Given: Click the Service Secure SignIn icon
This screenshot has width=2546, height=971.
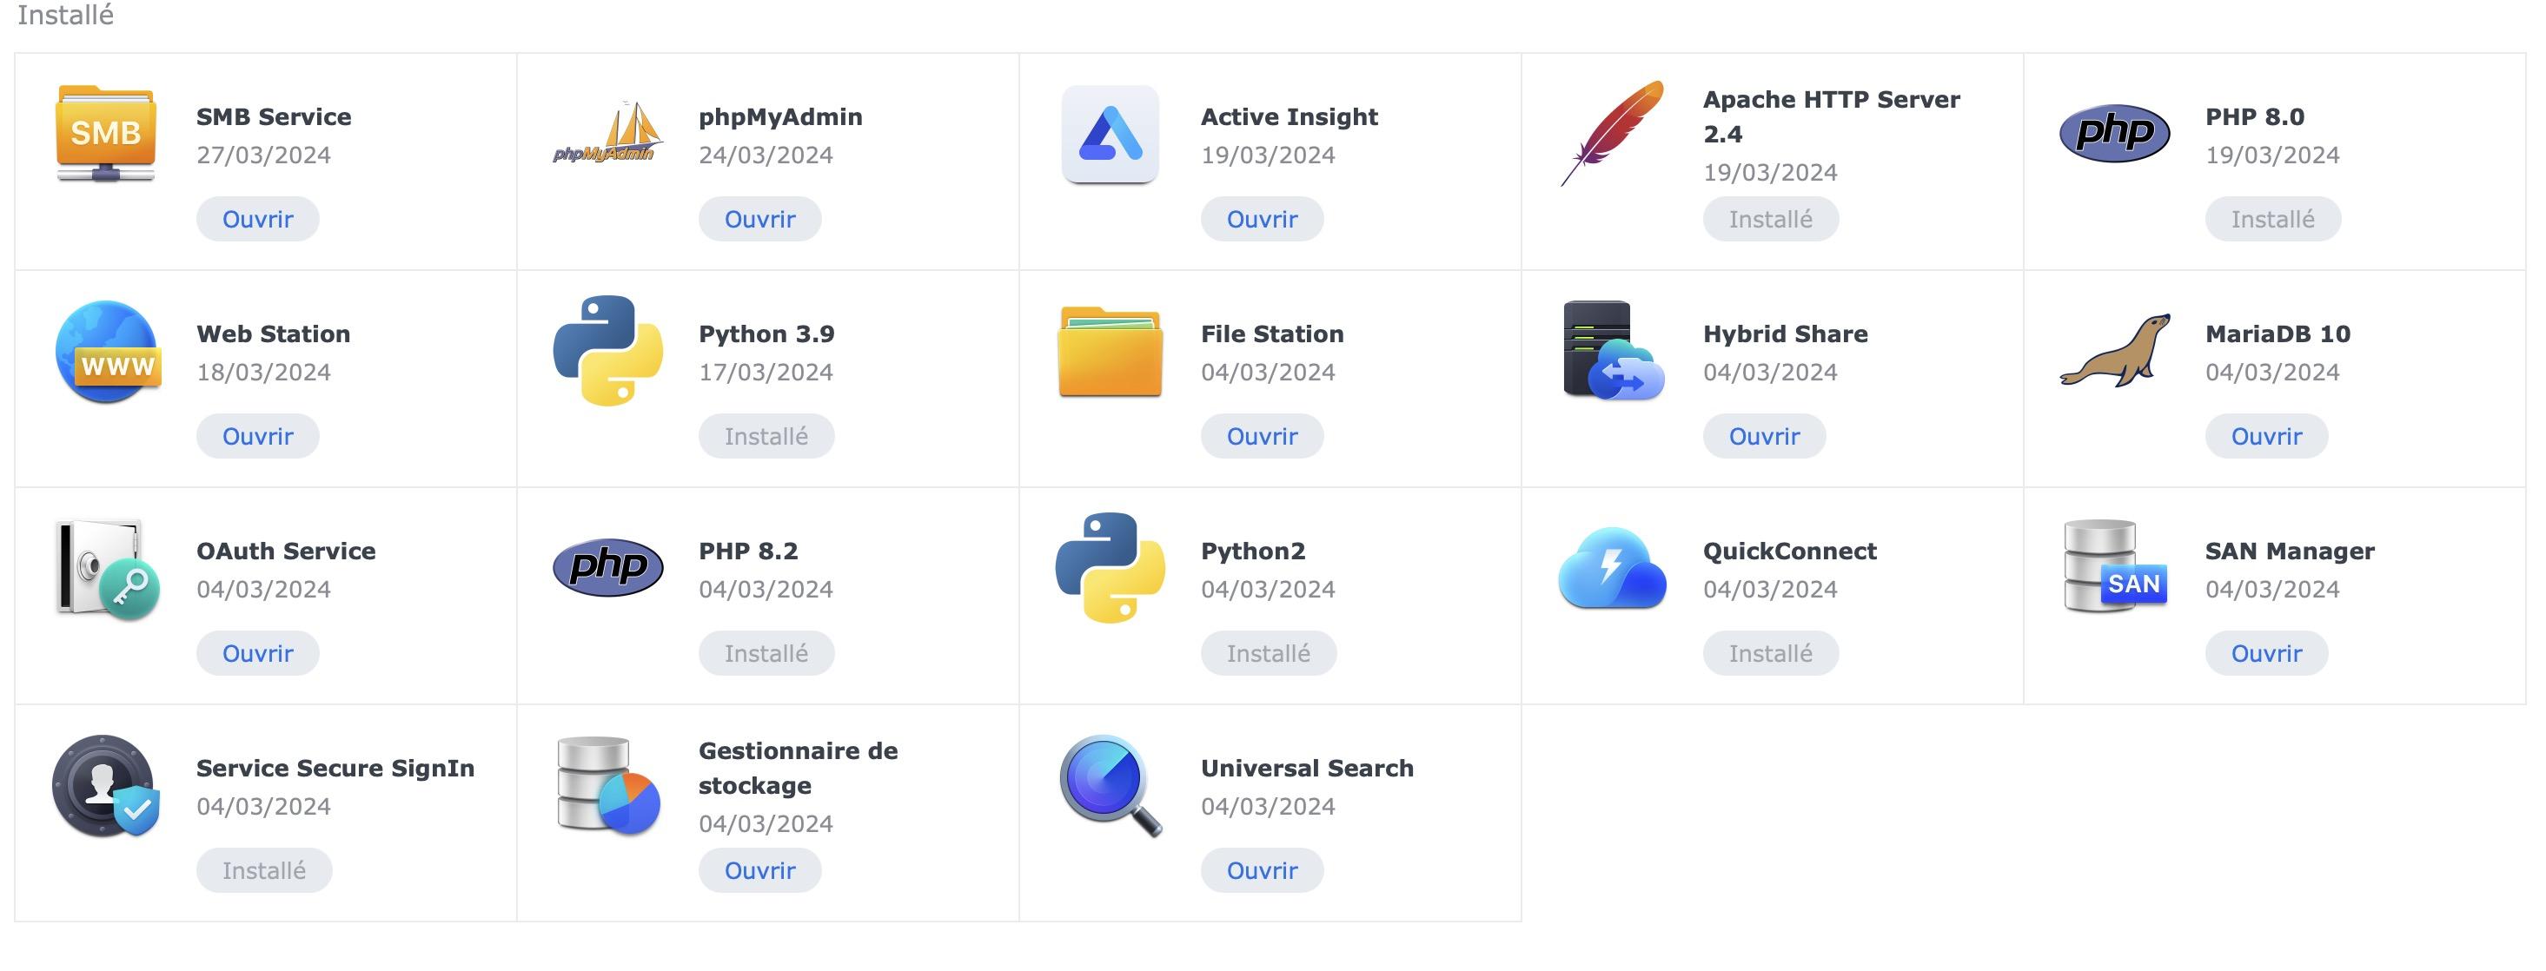Looking at the screenshot, I should tap(106, 786).
